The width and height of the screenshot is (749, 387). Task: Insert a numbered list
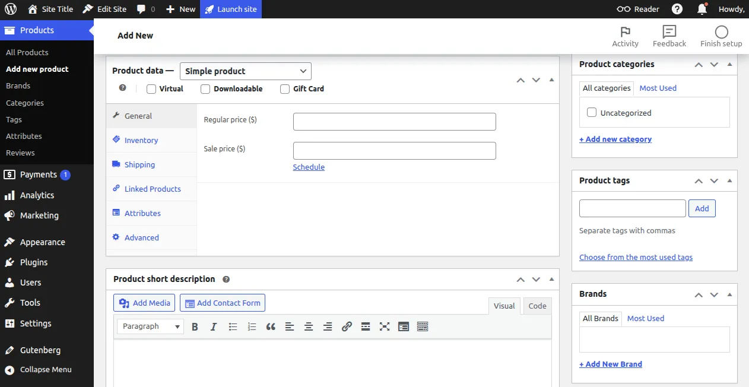(252, 326)
